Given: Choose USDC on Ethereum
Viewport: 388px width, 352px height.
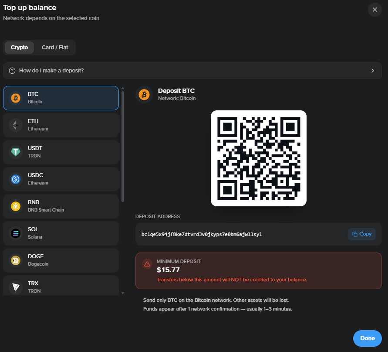Looking at the screenshot, I should pyautogui.click(x=61, y=179).
